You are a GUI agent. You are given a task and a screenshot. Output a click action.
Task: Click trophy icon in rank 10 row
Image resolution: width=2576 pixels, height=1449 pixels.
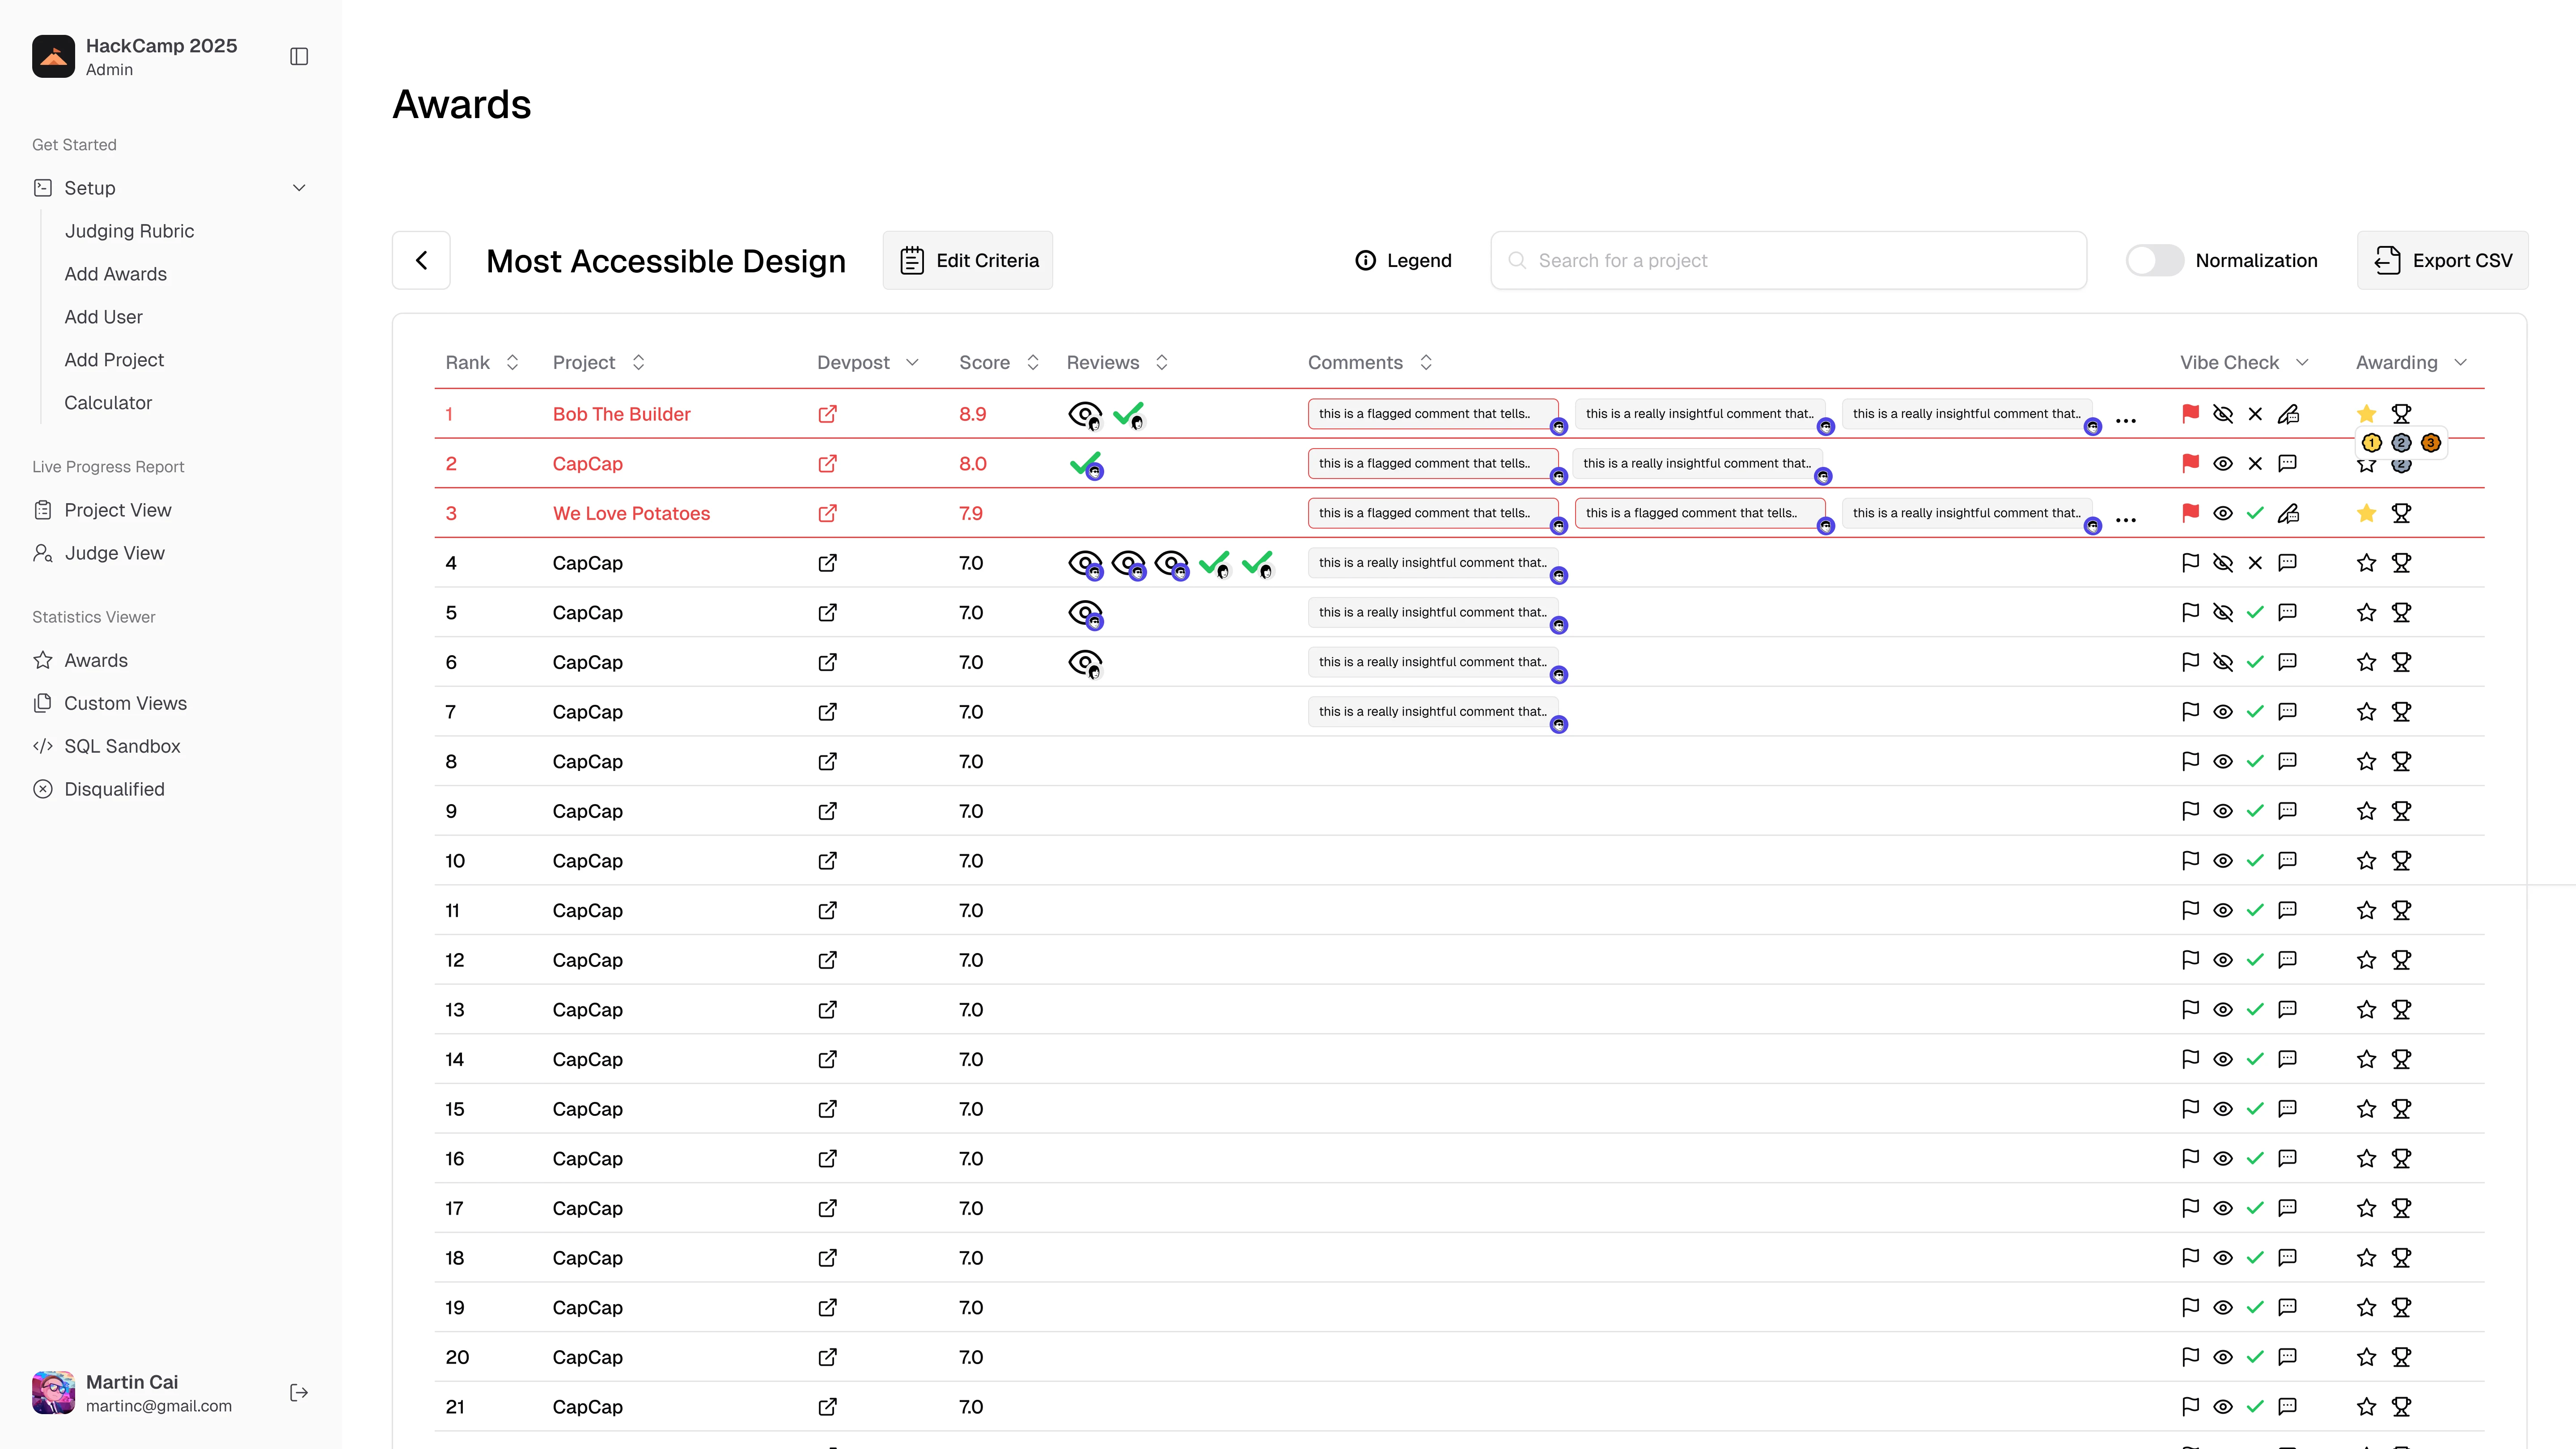coord(2401,860)
